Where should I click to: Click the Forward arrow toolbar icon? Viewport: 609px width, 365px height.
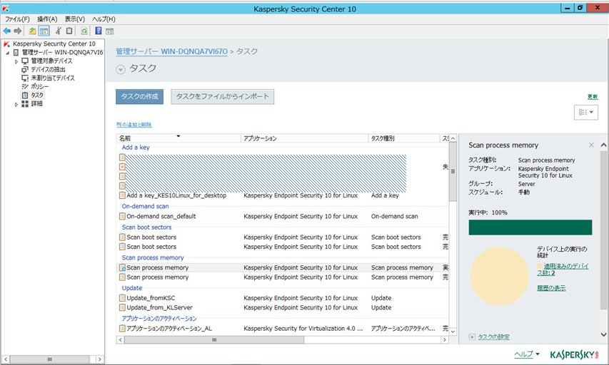[x=17, y=31]
